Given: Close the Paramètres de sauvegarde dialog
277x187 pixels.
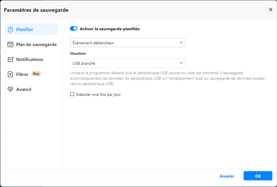Looking at the screenshot, I should coord(270,10).
